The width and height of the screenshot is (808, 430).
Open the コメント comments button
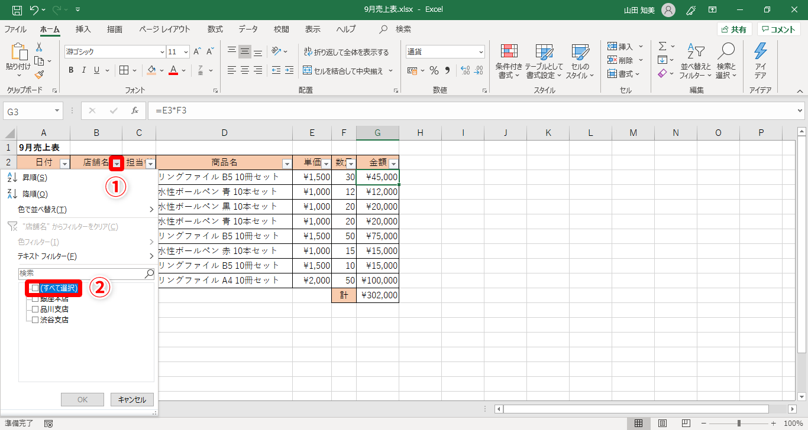[779, 30]
